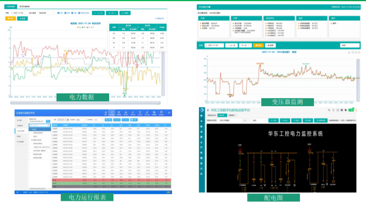Click the refresh button after 下一日 in 电力数据 panel
The height and width of the screenshot is (210, 366).
pos(125,13)
